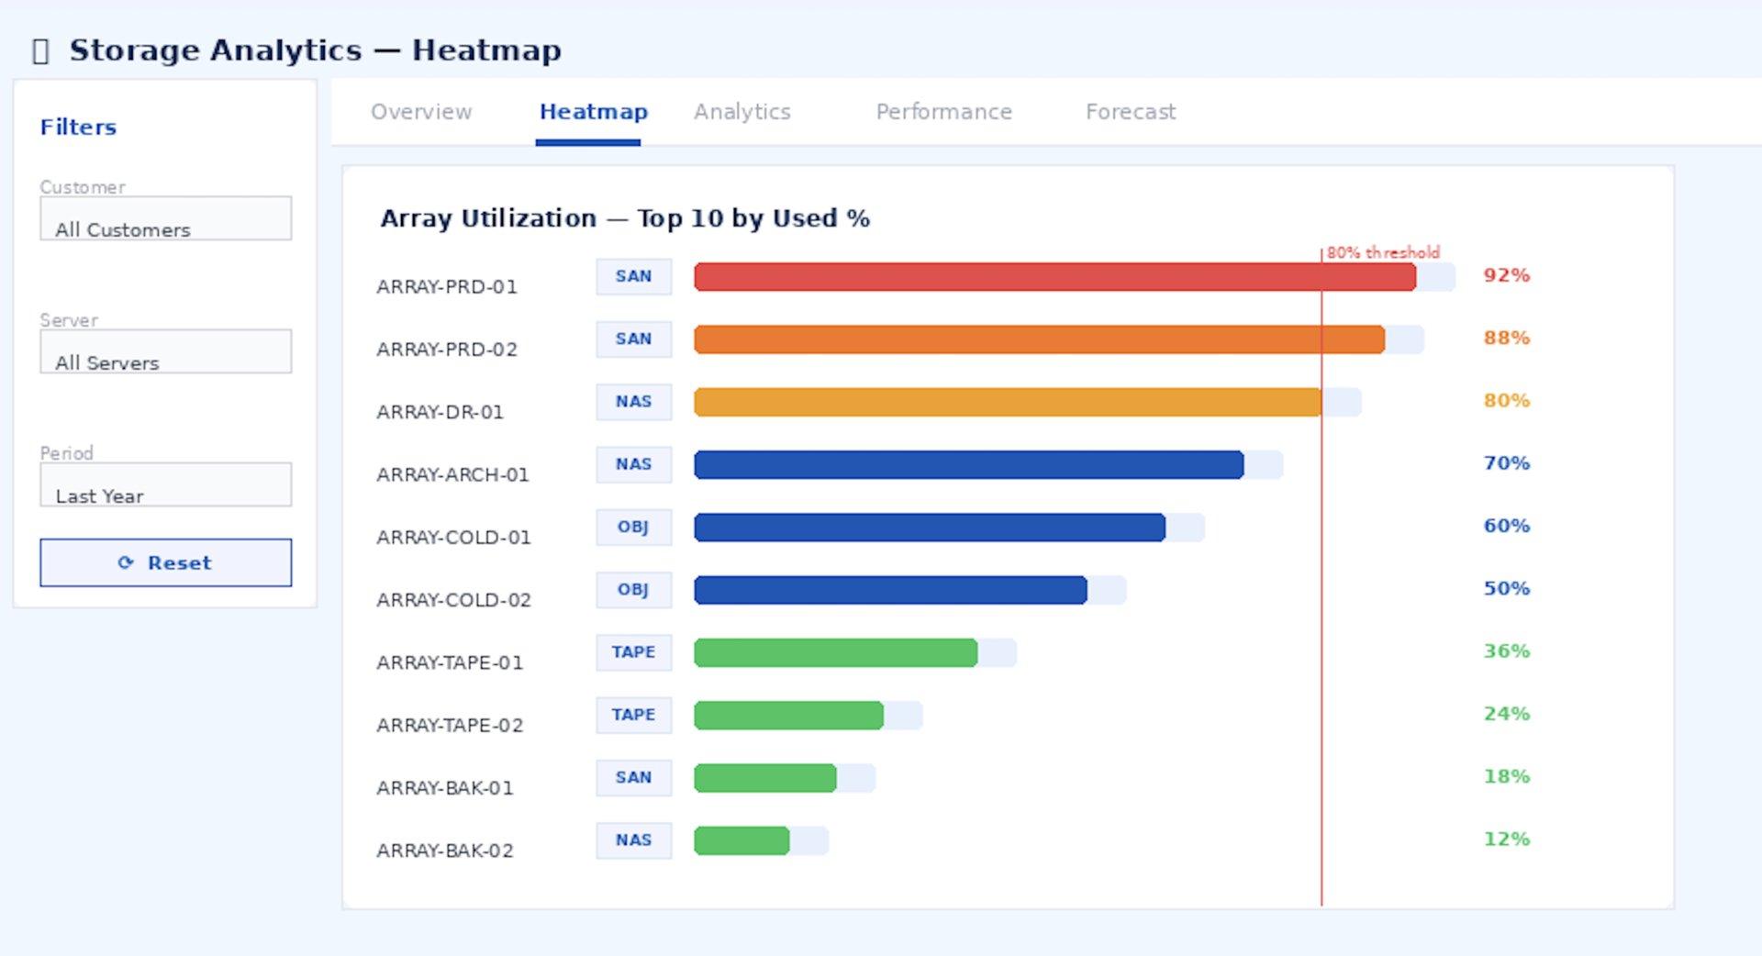Click the SAN badge for ARRAY-BAK-01
The width and height of the screenshot is (1762, 956).
[x=633, y=777]
